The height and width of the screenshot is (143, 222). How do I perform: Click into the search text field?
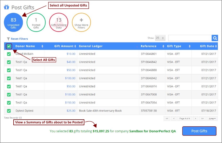(x=190, y=38)
